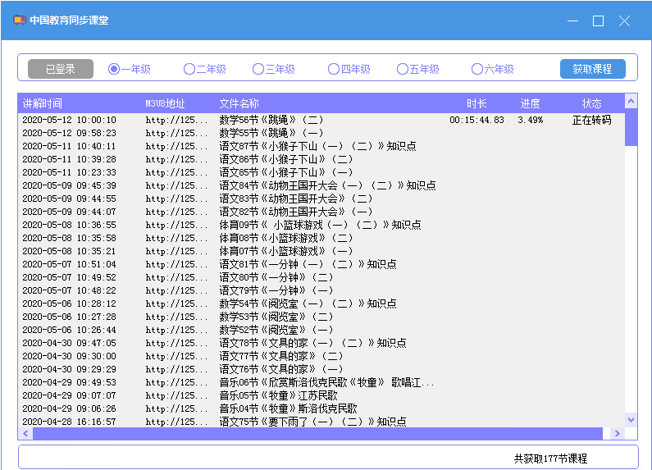Click the M3U8地址 column header
This screenshot has width=652, height=470.
click(x=165, y=103)
